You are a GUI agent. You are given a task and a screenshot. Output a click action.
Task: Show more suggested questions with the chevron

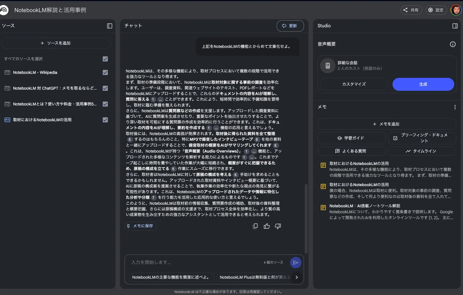point(297,277)
